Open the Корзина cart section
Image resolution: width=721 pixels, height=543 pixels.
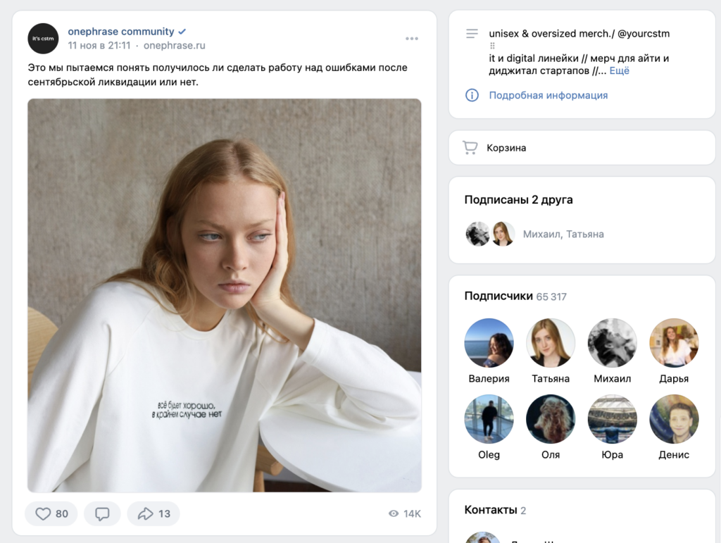click(x=506, y=148)
